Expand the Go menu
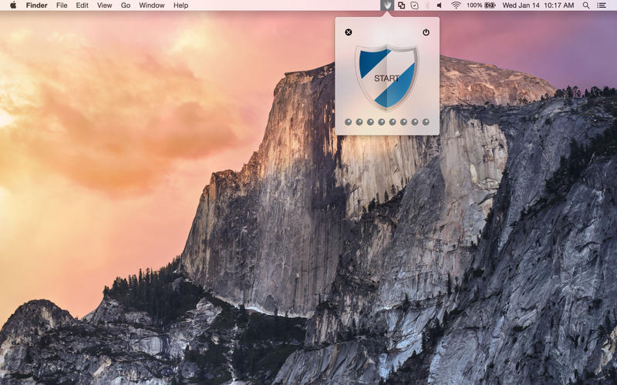Image resolution: width=617 pixels, height=385 pixels. tap(126, 5)
